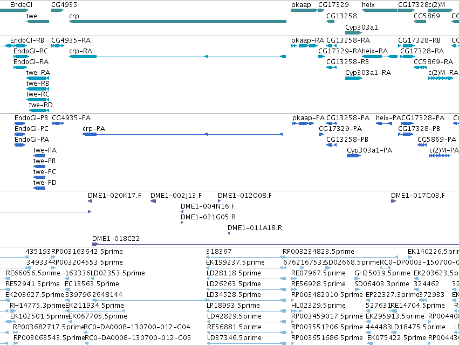Select the CG4935-PA protein label
Viewport: 459px width, 346px height.
pos(71,118)
